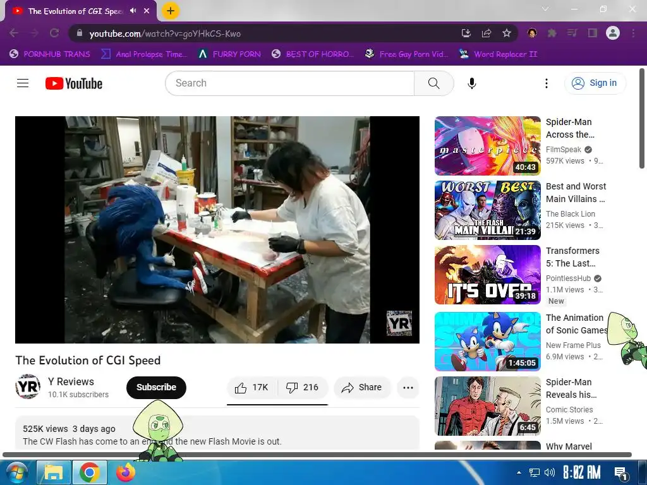This screenshot has height=485, width=647.
Task: Go back with browser back arrow
Action: click(x=14, y=33)
